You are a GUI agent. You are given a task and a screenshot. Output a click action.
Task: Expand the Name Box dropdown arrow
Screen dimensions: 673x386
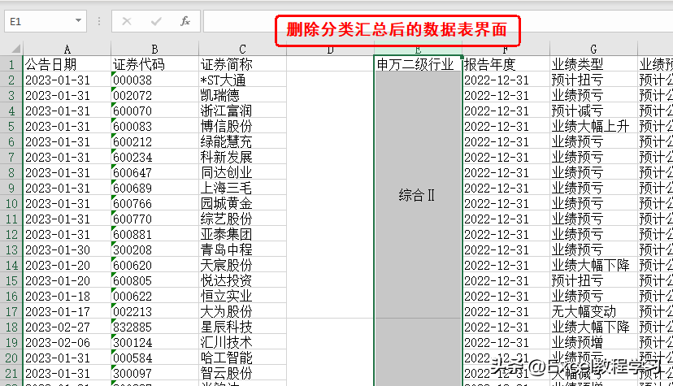(x=78, y=21)
